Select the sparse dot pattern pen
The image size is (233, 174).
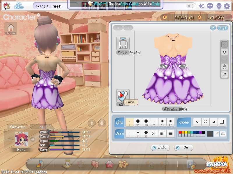pos(154,133)
